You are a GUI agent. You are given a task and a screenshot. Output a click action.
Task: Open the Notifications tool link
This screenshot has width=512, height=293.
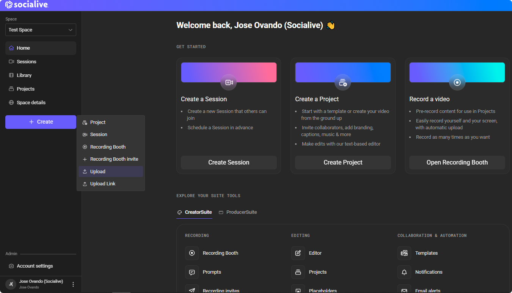click(429, 272)
